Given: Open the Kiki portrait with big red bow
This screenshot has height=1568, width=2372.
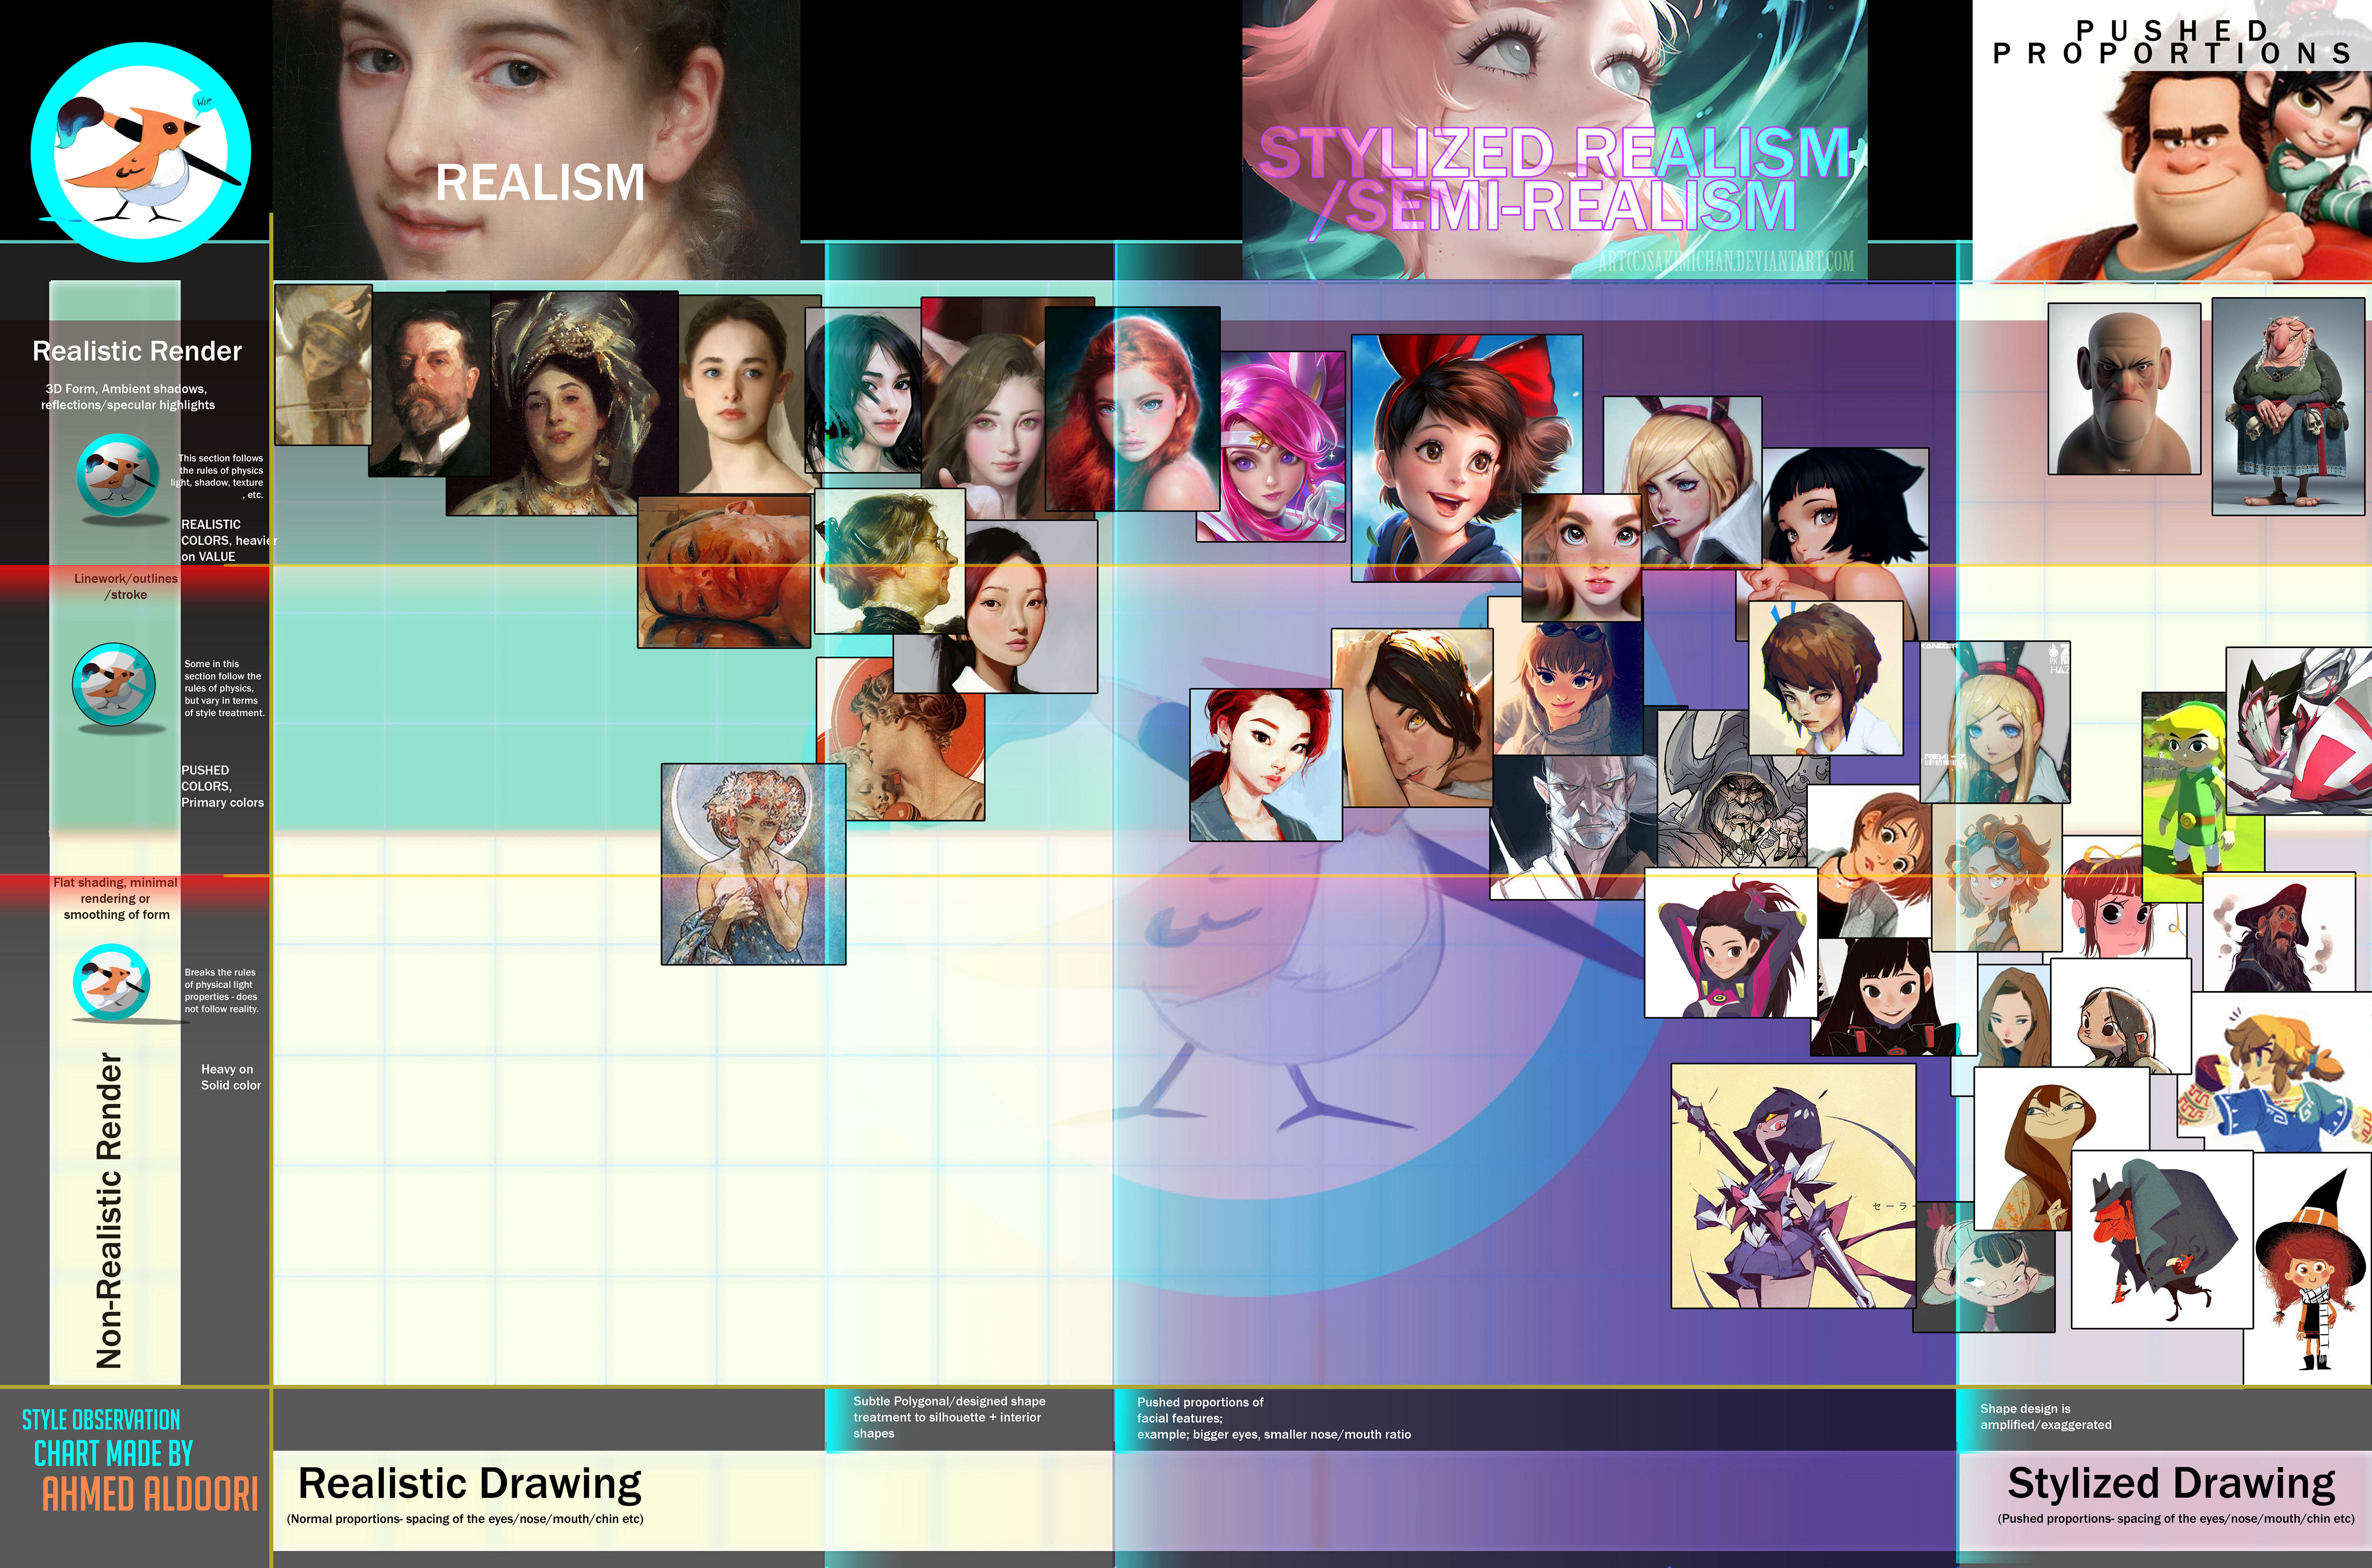Looking at the screenshot, I should tap(1466, 458).
